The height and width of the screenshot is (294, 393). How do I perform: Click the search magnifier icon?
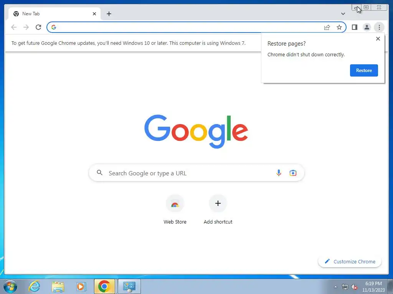coord(99,173)
